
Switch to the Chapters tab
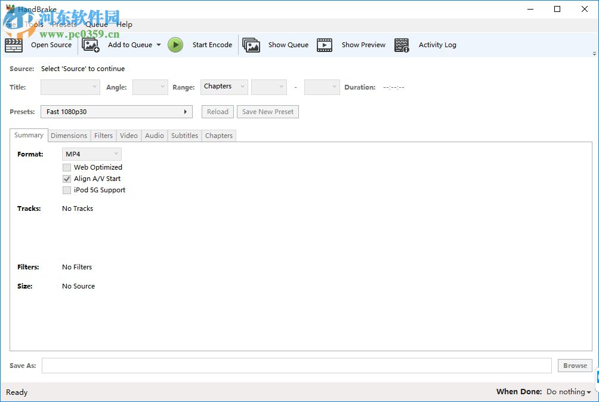(x=219, y=136)
